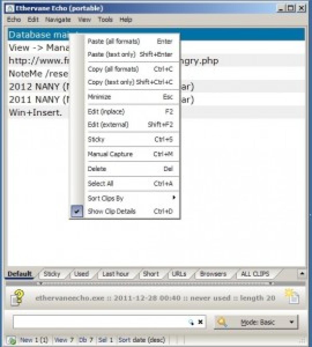
Task: Switch to the URLs tab
Action: tap(179, 274)
